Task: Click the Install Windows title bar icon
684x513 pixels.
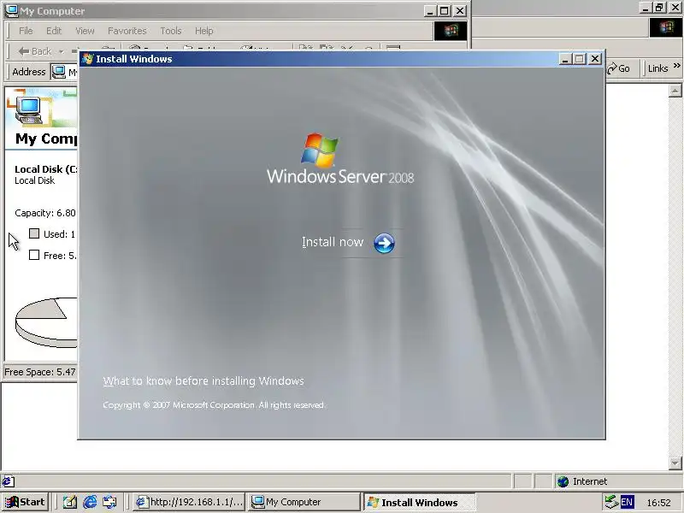Action: click(88, 59)
